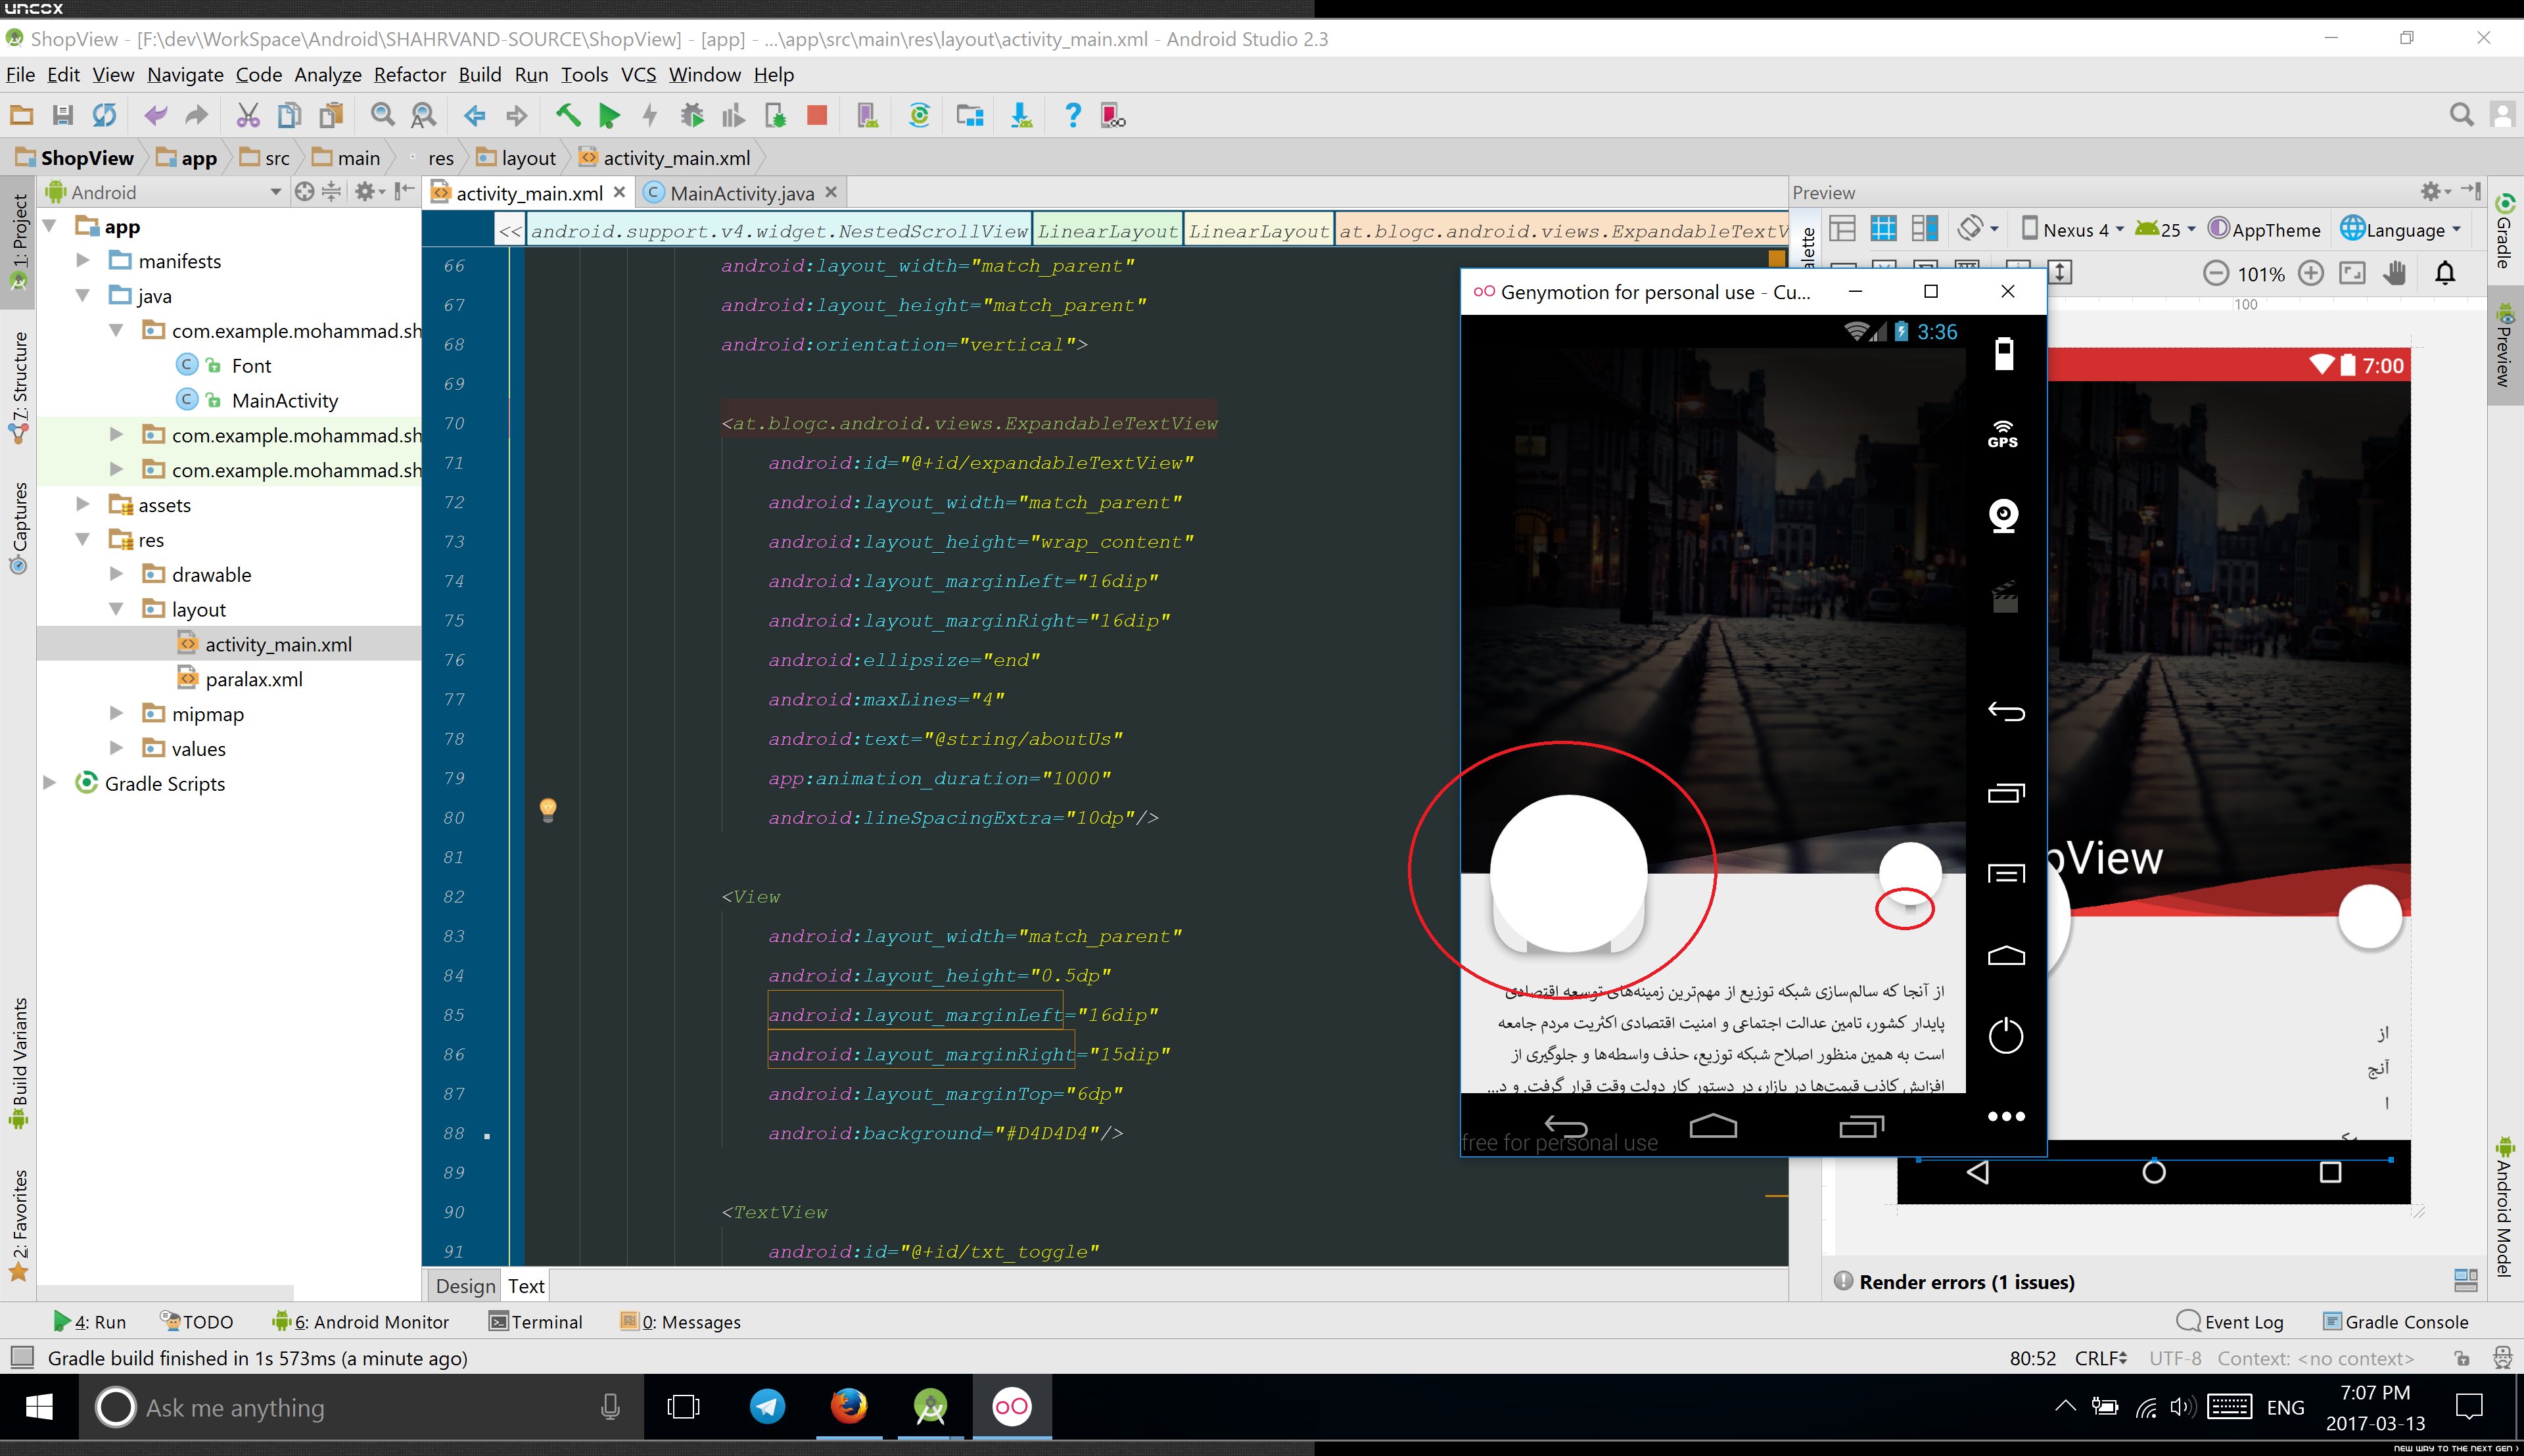Collapse the java folder node

(x=83, y=296)
